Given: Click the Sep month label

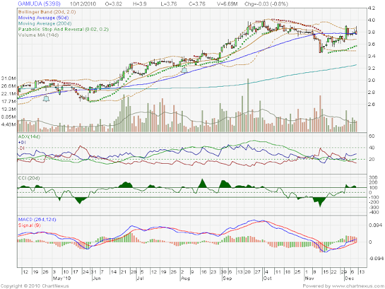Looking at the screenshot, I should click(227, 278).
